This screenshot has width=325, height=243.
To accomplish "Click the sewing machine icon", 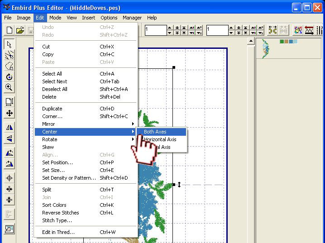I will click(x=9, y=229).
